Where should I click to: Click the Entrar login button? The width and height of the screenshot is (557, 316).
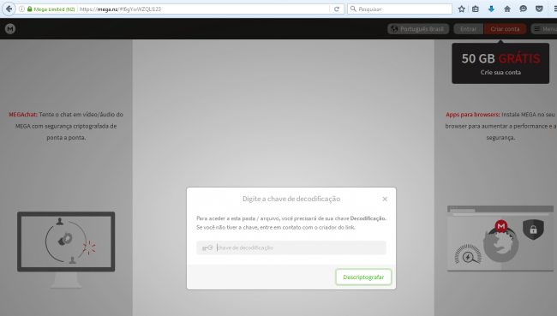point(468,29)
